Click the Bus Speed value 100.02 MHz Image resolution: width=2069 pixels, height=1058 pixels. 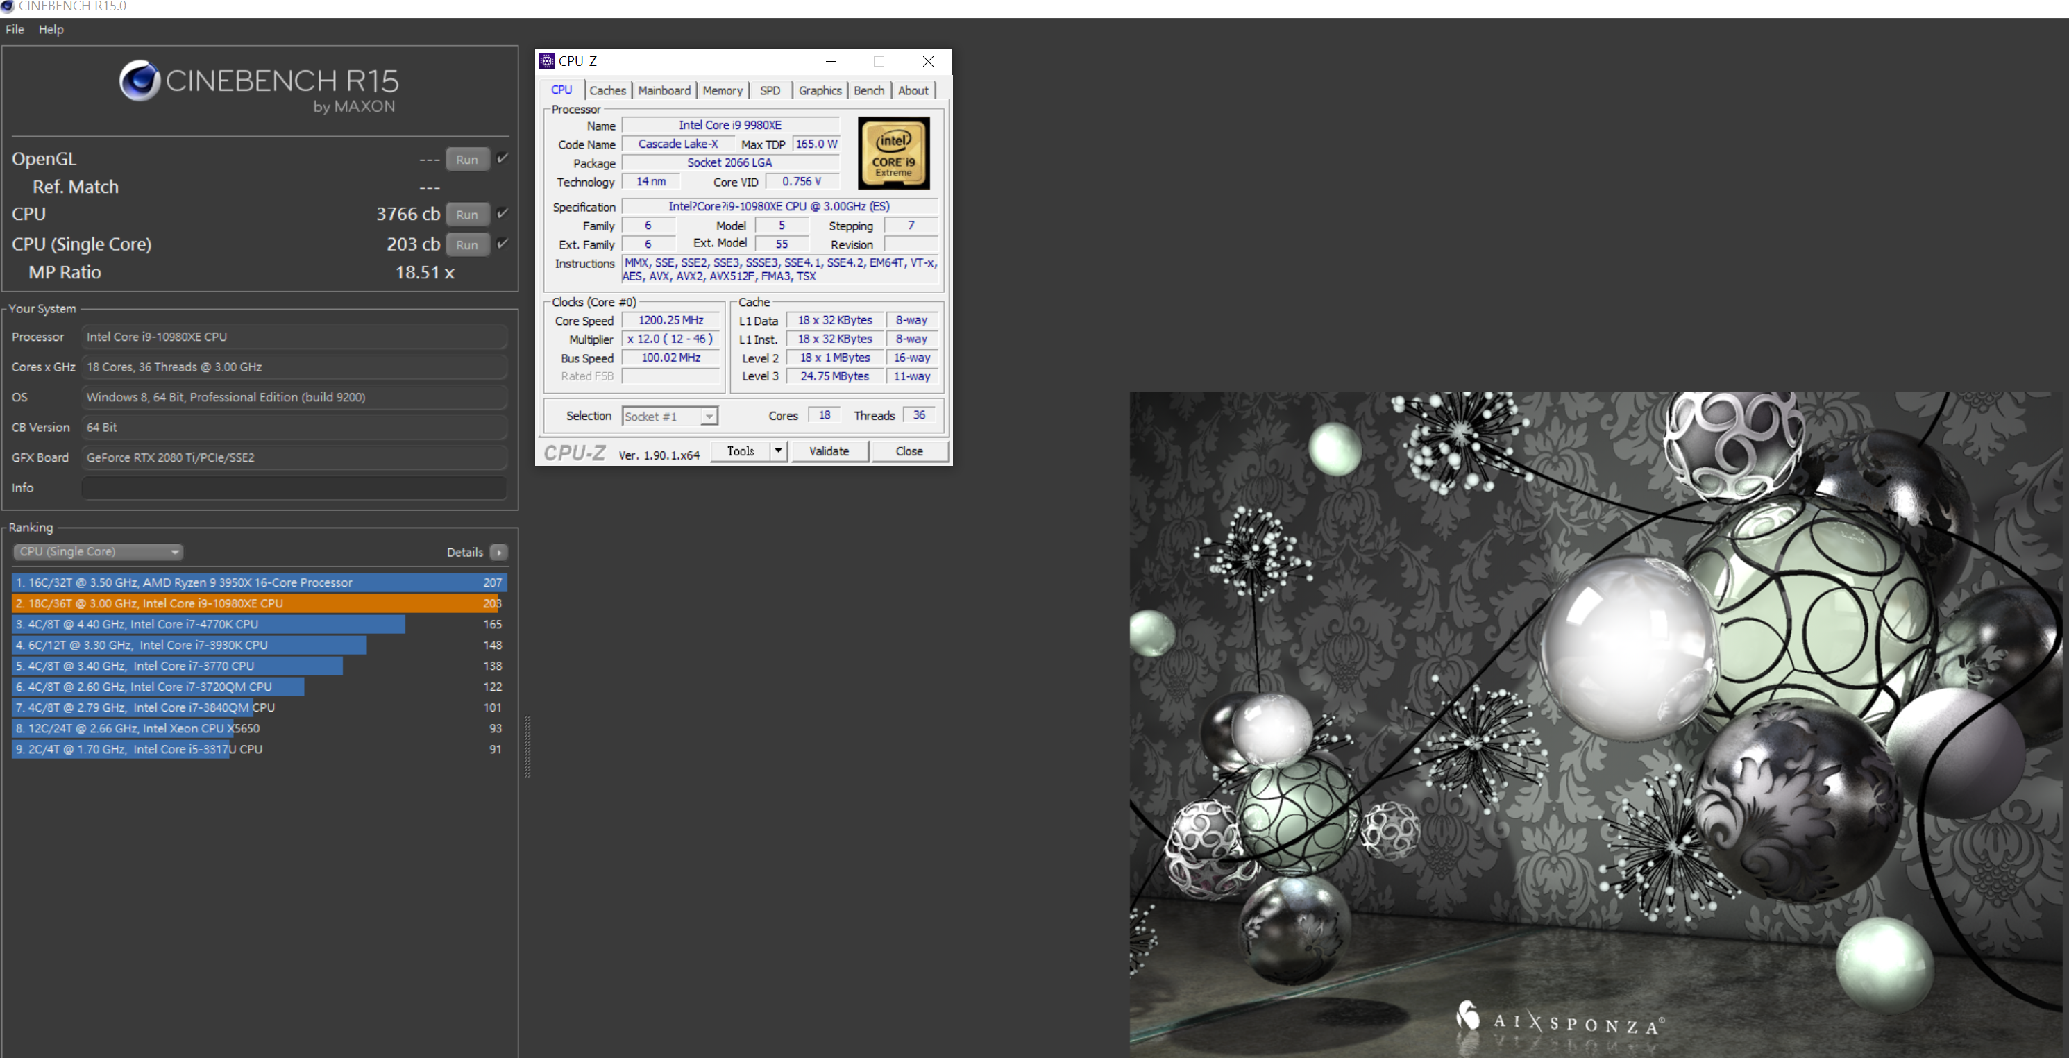click(670, 358)
